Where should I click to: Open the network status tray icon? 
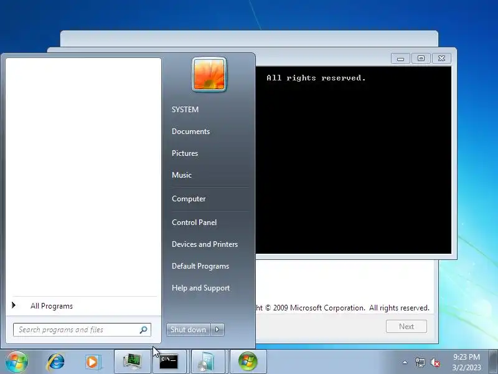point(420,362)
